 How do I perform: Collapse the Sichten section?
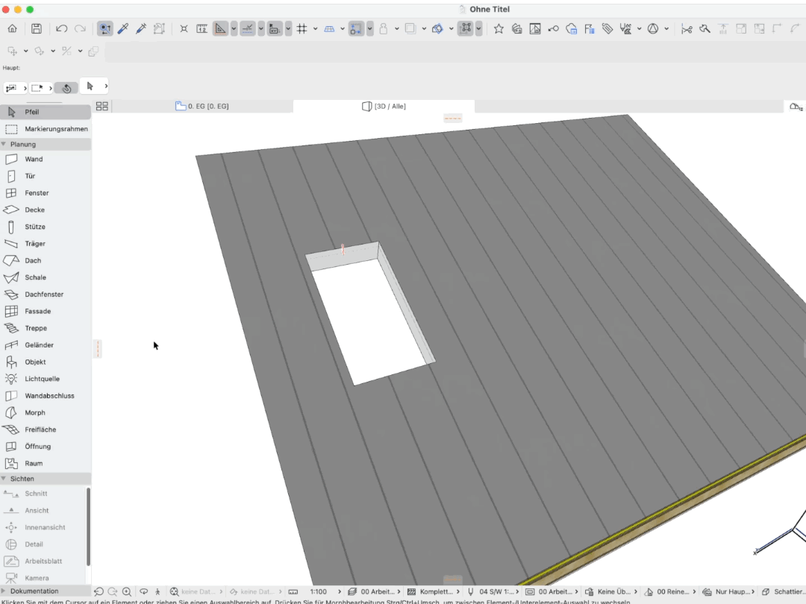coord(46,479)
